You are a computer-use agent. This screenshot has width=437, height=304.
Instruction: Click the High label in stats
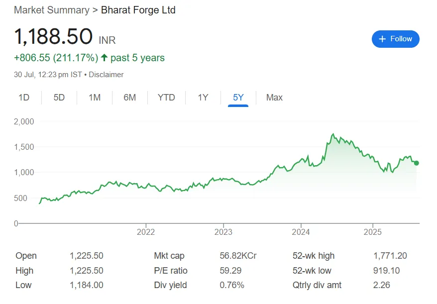(x=24, y=271)
